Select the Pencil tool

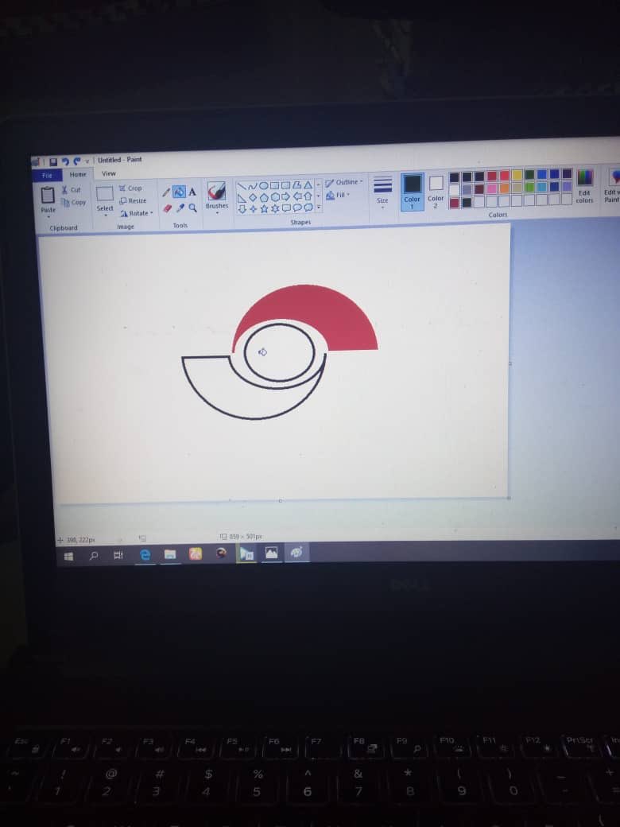point(166,192)
